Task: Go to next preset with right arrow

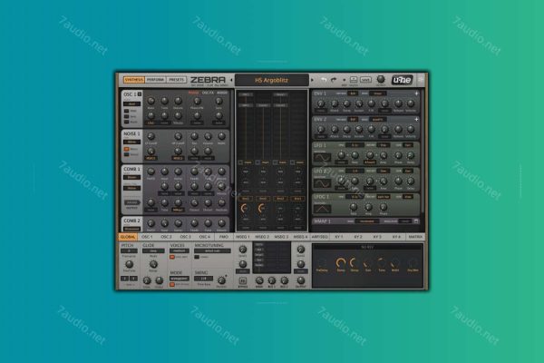Action: click(312, 80)
